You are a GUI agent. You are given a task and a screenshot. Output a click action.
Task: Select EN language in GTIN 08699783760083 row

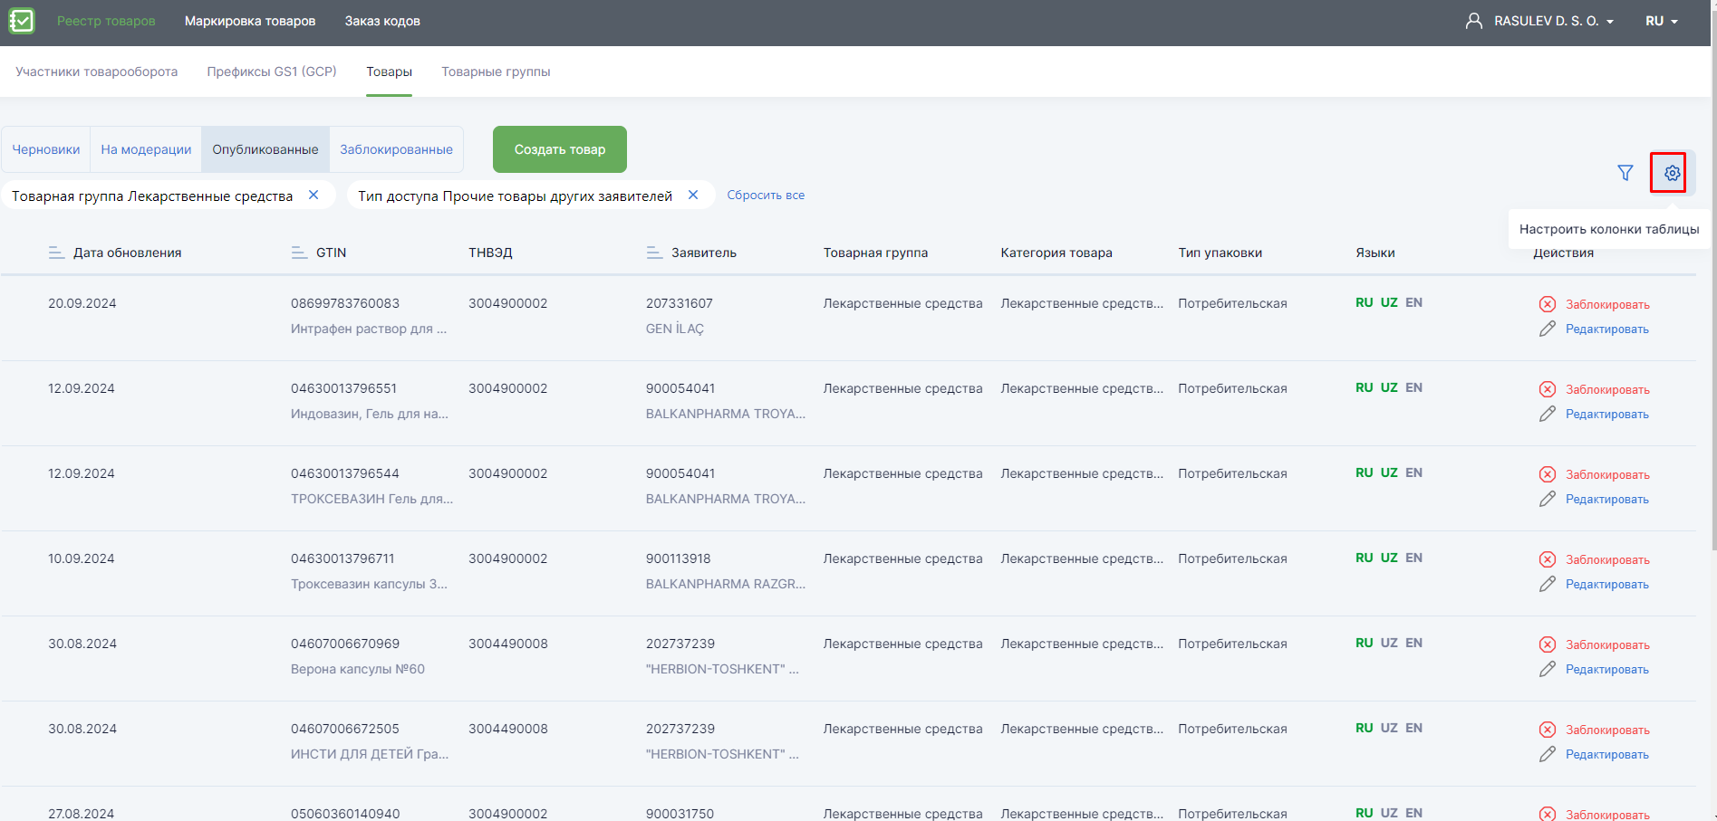click(x=1414, y=302)
